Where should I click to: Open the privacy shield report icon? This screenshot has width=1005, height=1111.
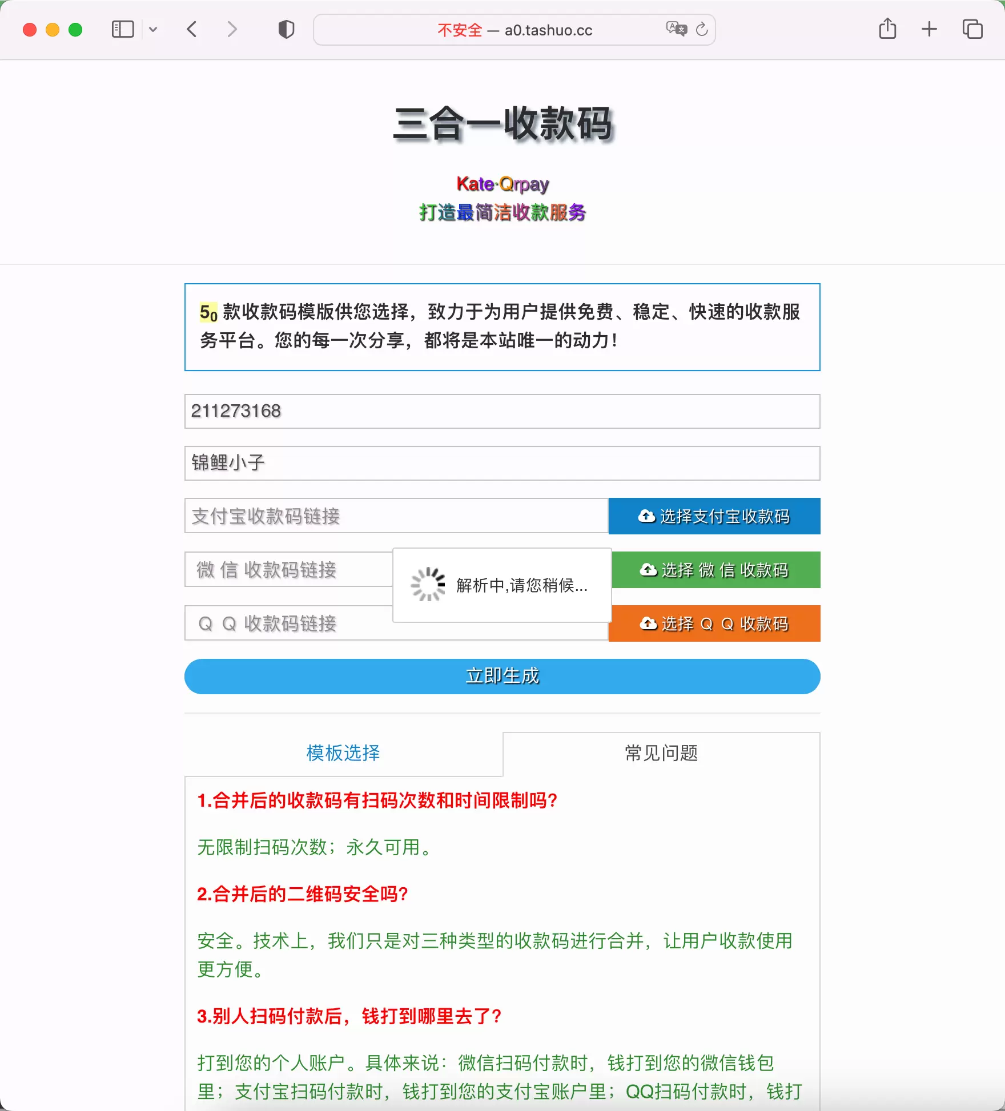tap(286, 29)
